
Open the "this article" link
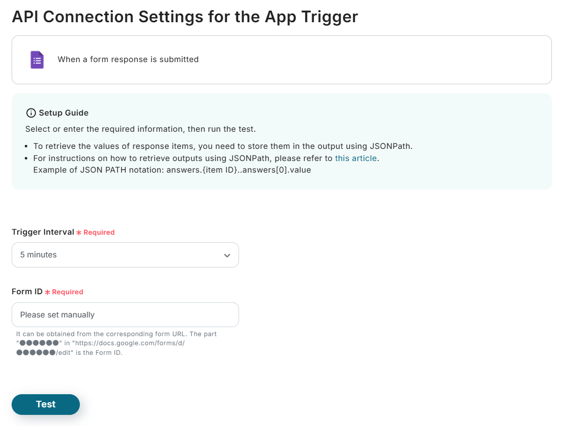356,158
